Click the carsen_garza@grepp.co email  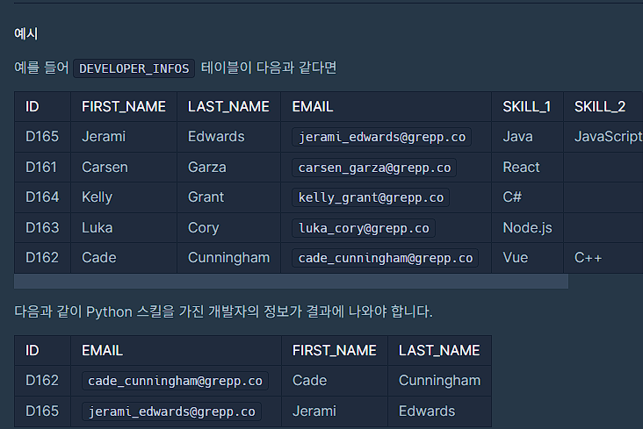(x=374, y=168)
